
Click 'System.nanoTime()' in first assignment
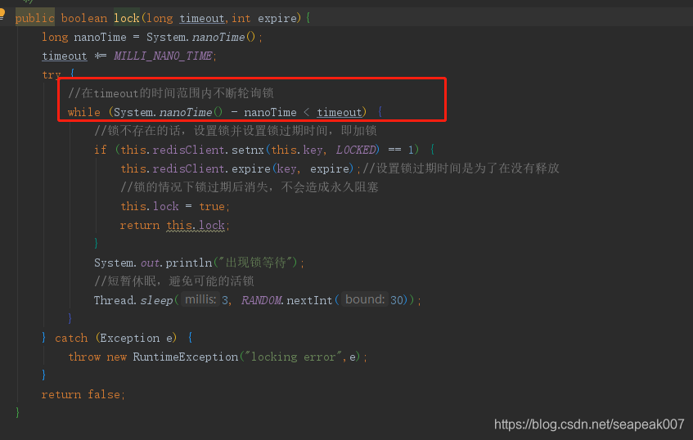click(201, 37)
